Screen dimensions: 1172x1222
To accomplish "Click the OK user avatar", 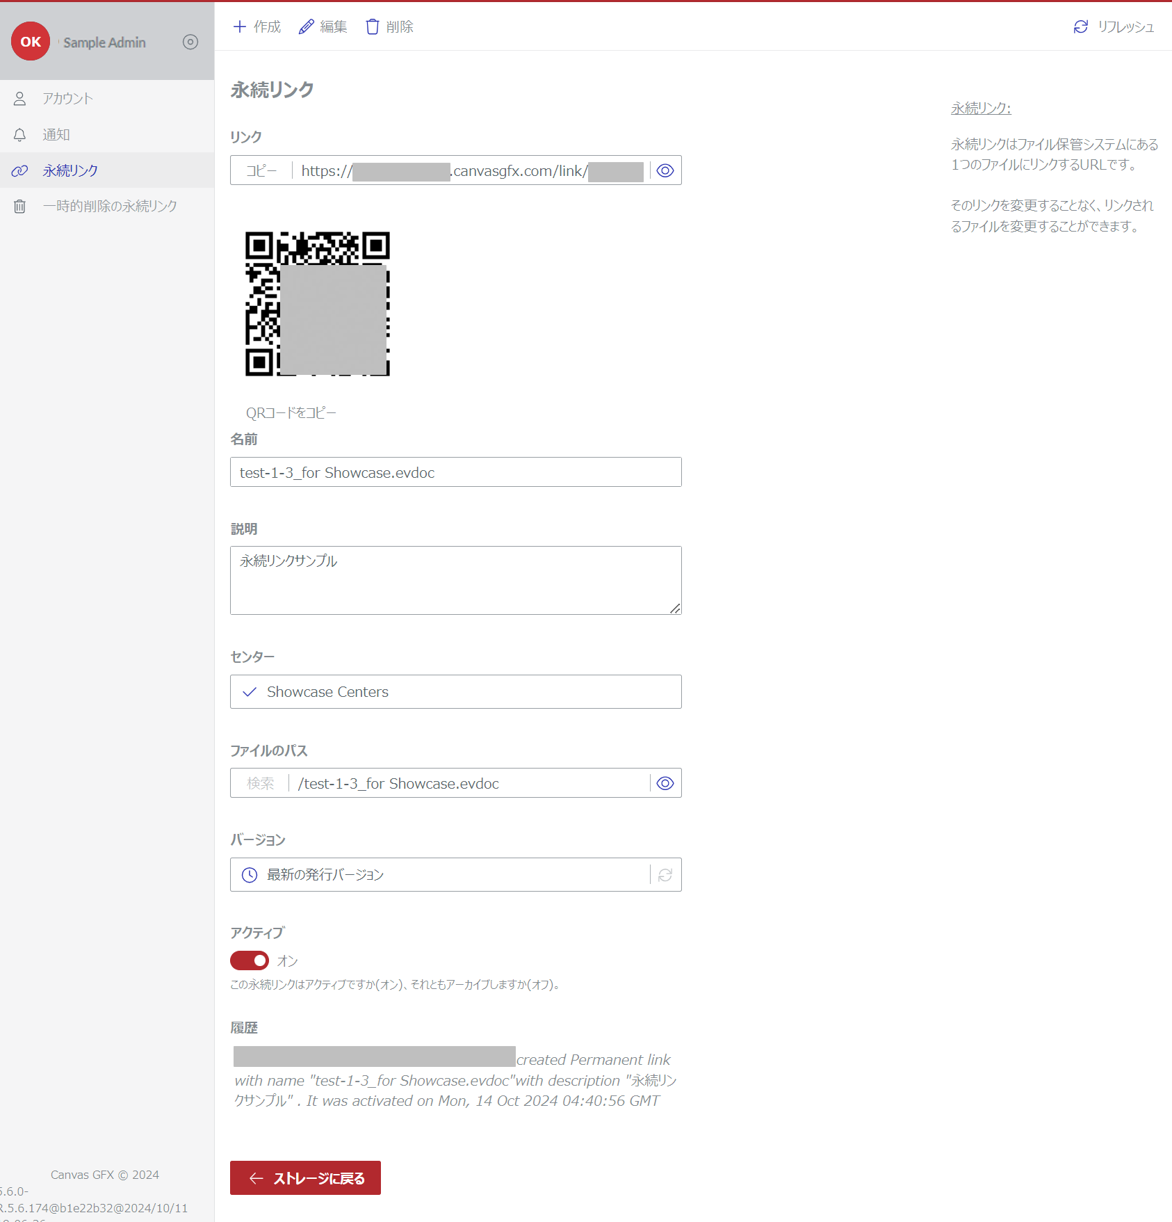I will (x=31, y=42).
